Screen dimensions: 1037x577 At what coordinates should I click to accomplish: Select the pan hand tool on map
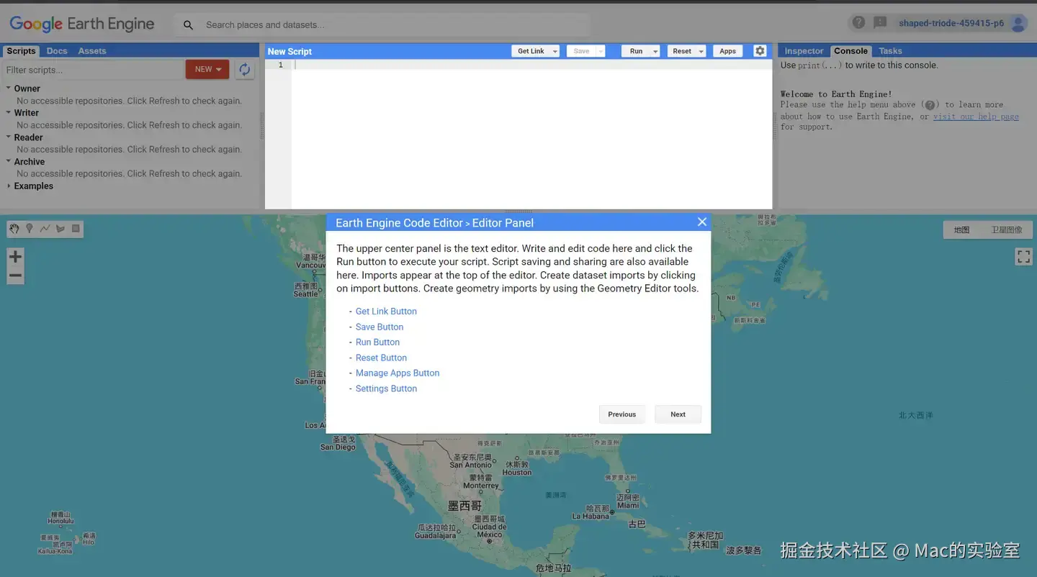click(x=14, y=229)
